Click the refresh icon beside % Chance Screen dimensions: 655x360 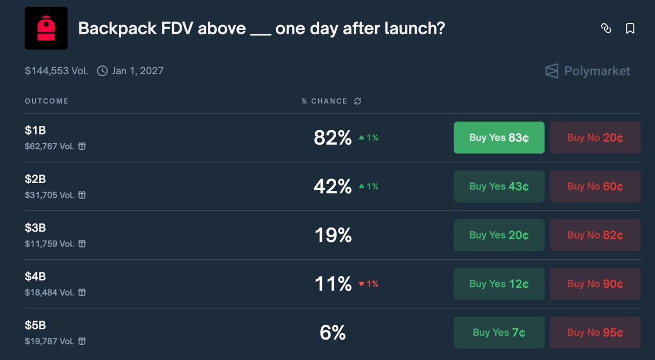(358, 101)
